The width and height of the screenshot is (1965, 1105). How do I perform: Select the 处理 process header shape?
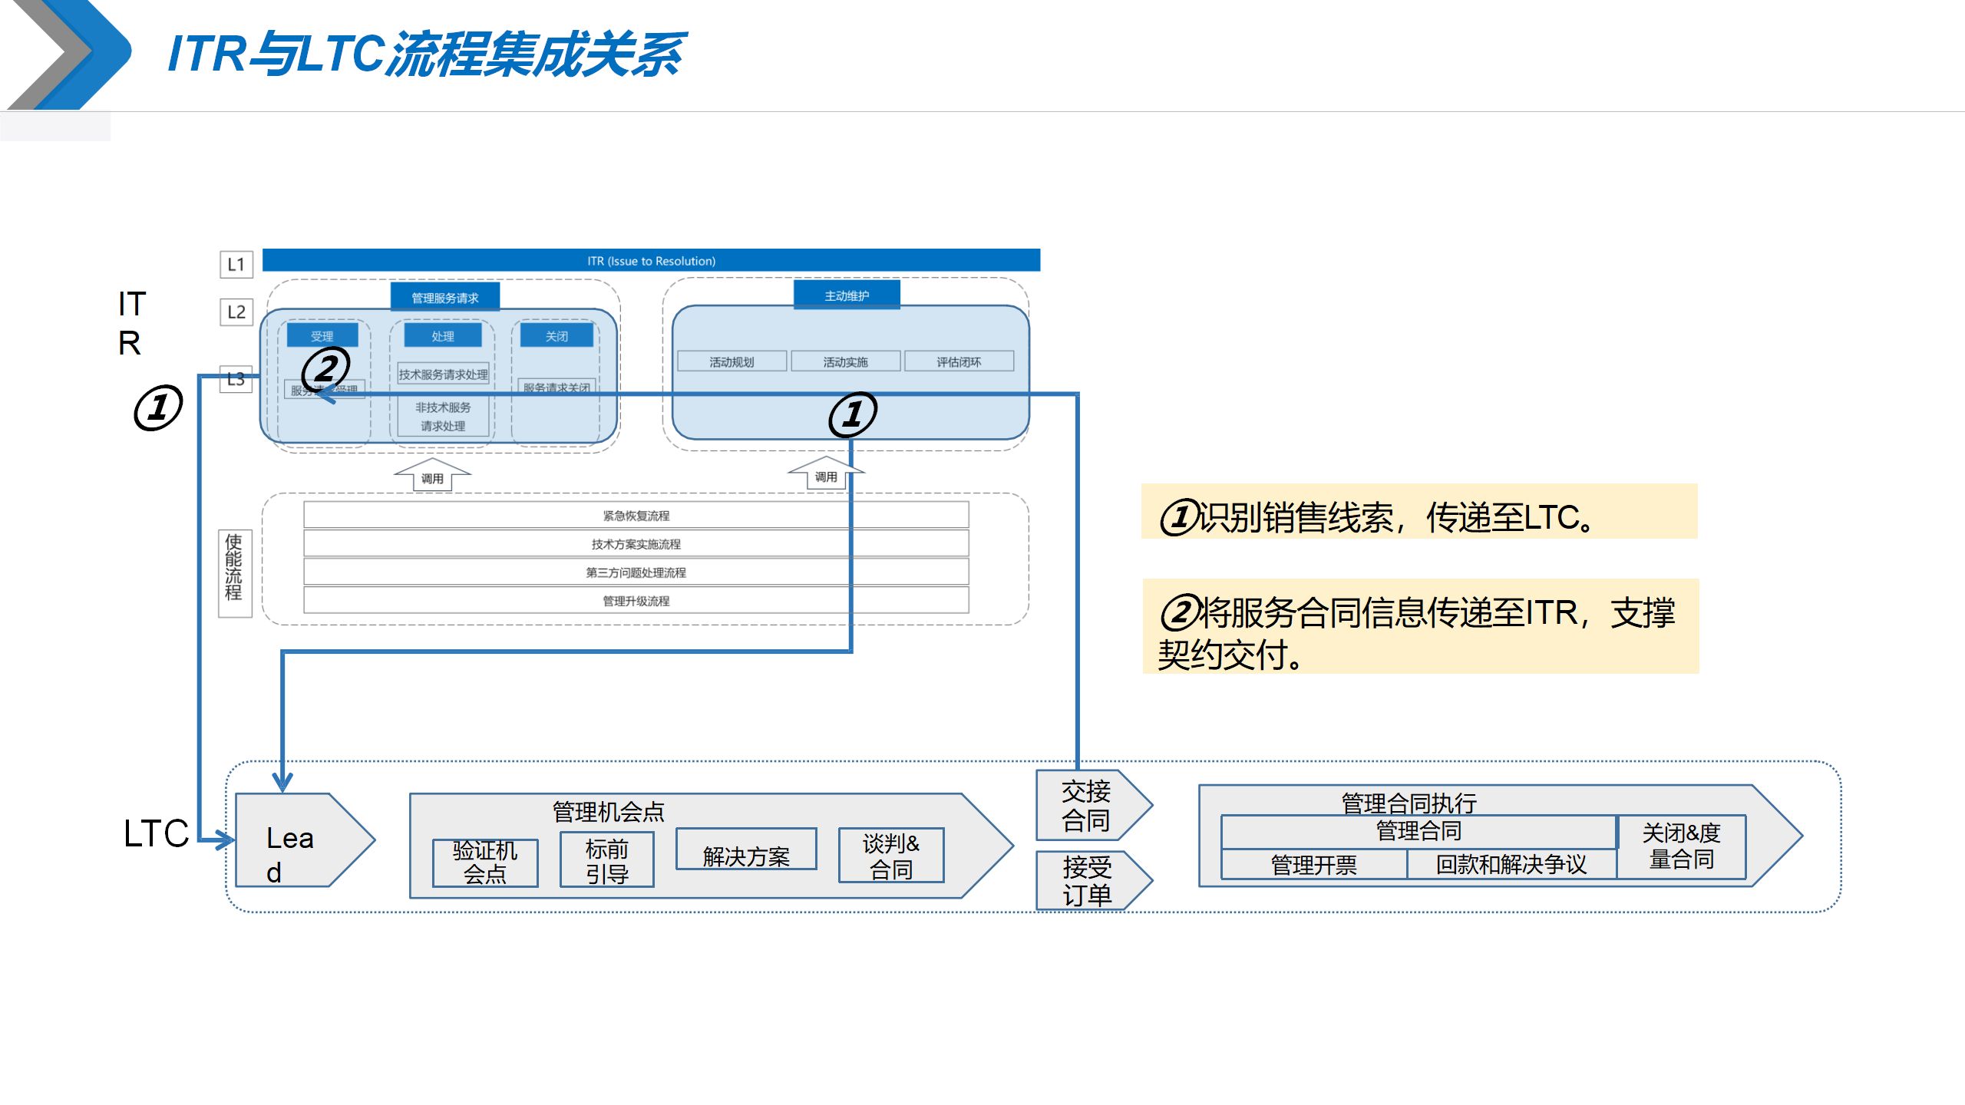coord(443,335)
